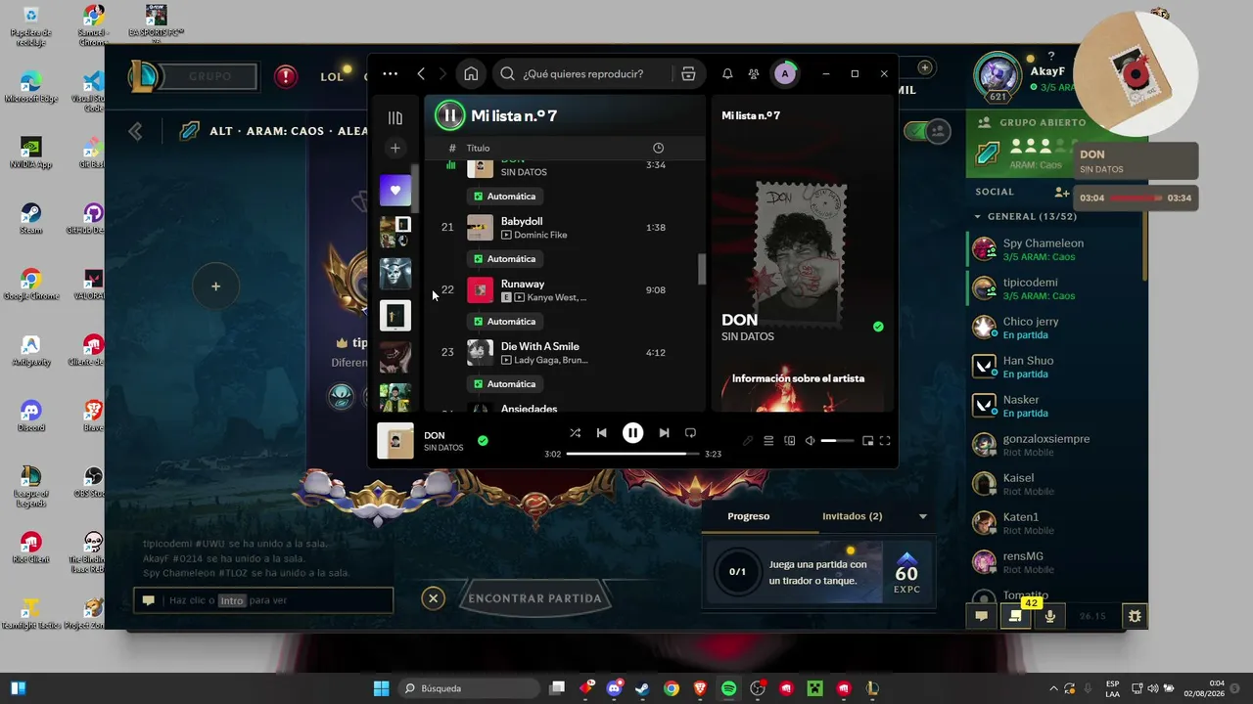The height and width of the screenshot is (704, 1253).
Task: Click Automática tag under Runaway
Action: pos(504,322)
